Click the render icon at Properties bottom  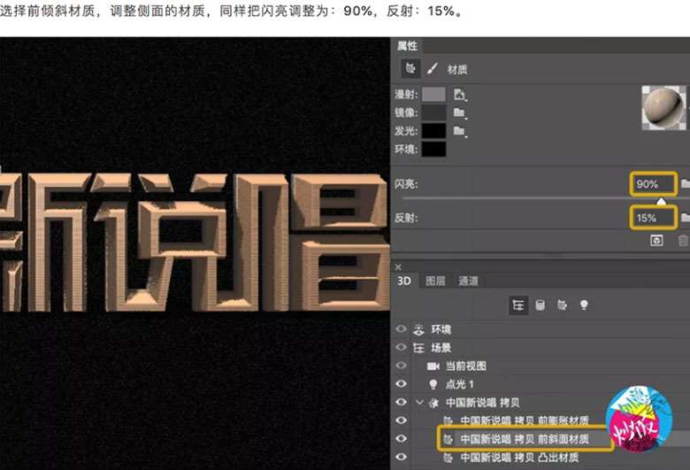click(656, 240)
